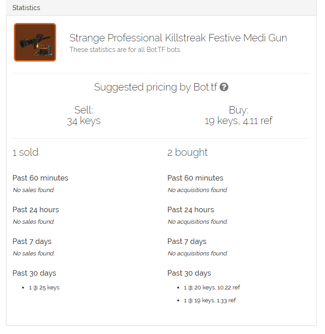This screenshot has width=325, height=334.
Task: Click the 19 keys, 4.11 ref buy price
Action: 238,121
